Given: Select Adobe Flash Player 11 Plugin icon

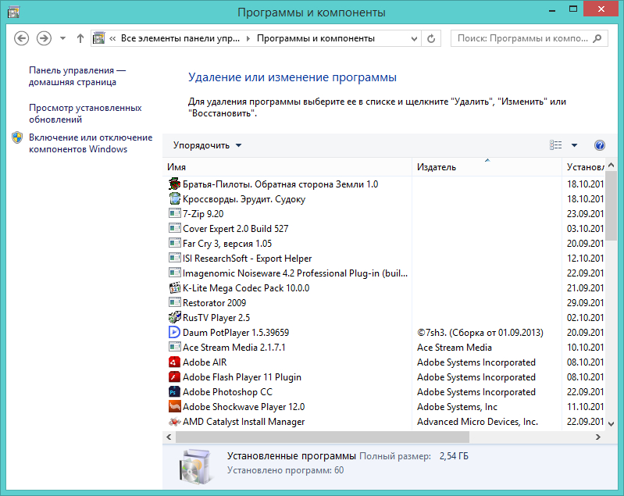Looking at the screenshot, I should tap(175, 376).
